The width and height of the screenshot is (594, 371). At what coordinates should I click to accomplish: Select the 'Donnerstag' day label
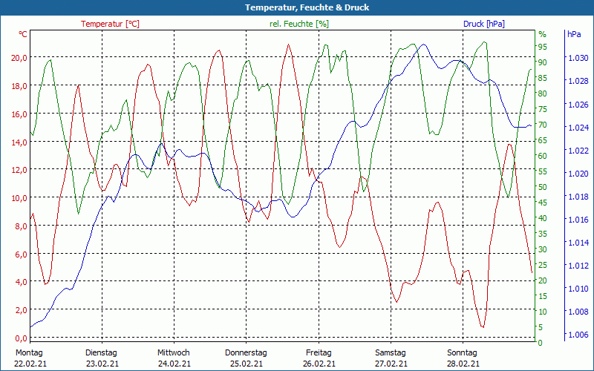(246, 353)
